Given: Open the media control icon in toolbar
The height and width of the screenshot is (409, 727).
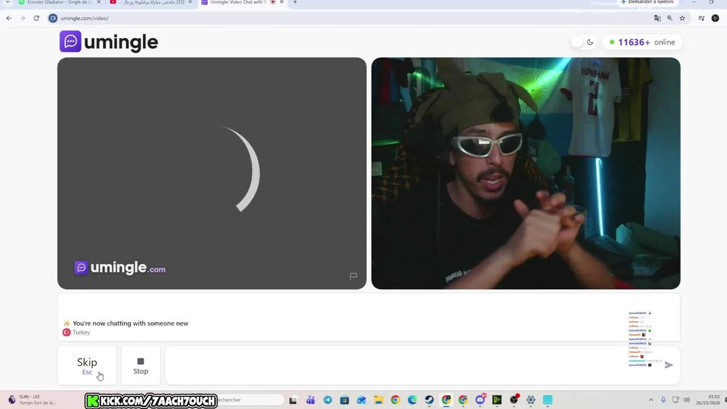Looking at the screenshot, I should coord(701,18).
